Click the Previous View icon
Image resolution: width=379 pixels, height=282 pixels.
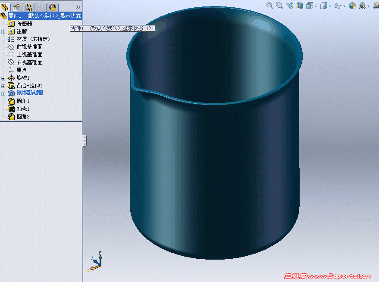tap(289, 6)
